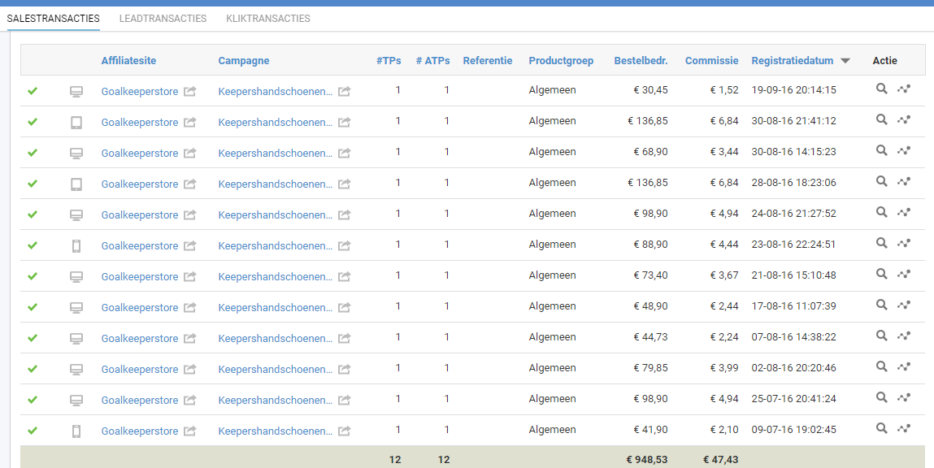The width and height of the screenshot is (934, 468).
Task: Sort by Registratiedatum column header text
Action: pos(793,61)
